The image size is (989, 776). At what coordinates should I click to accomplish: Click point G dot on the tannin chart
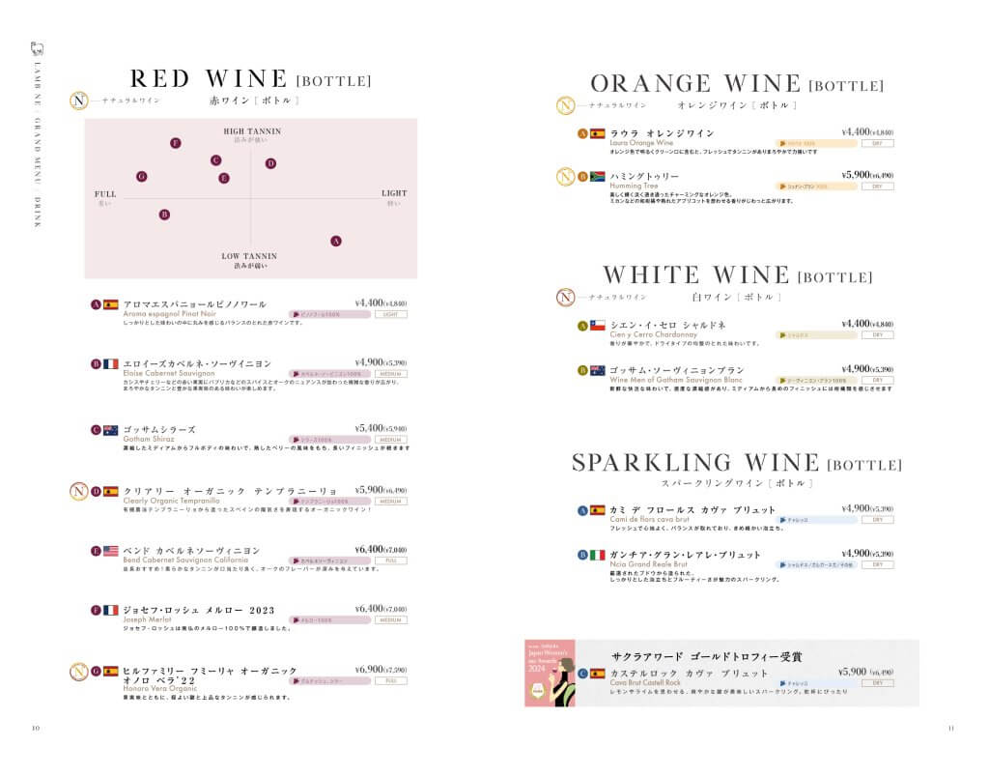[x=142, y=177]
